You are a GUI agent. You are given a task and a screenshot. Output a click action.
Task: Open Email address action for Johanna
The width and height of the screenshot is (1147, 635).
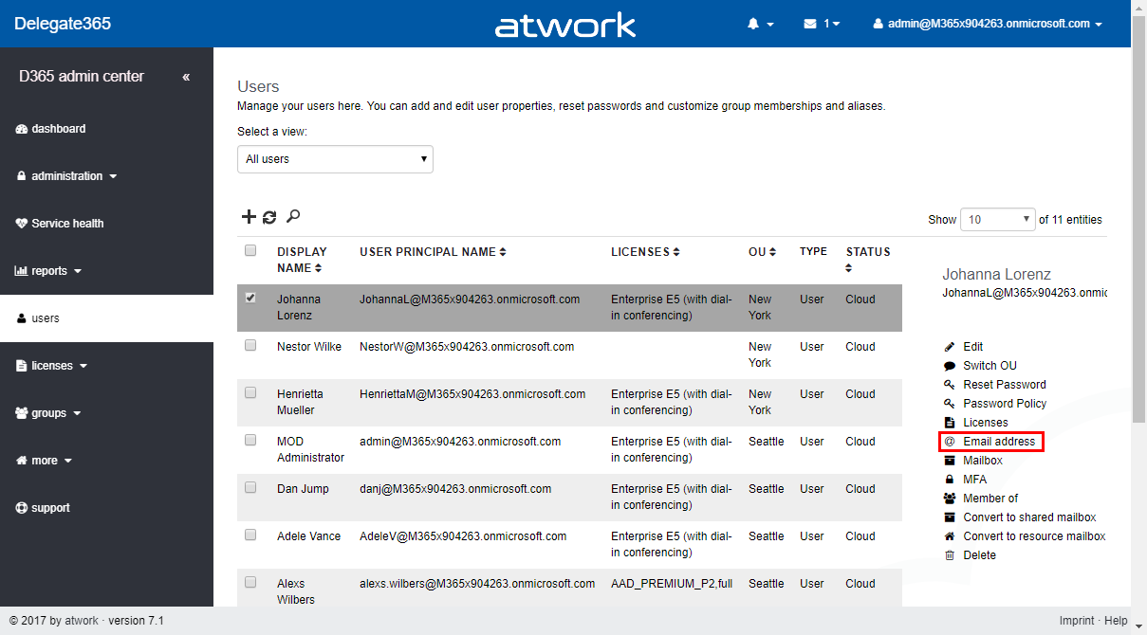pos(991,442)
